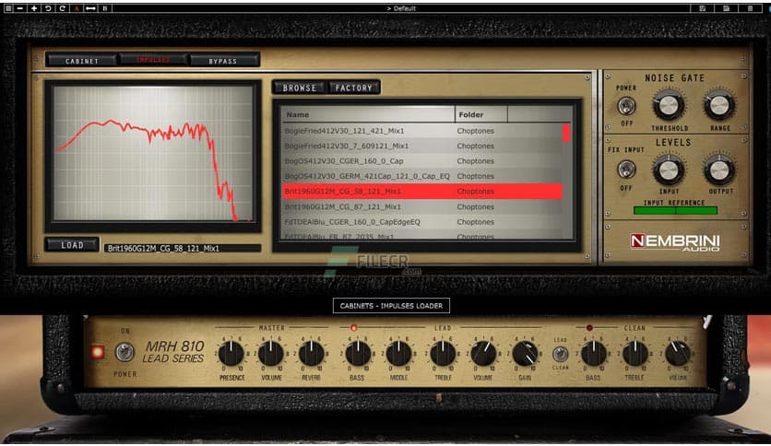Click the Clean VOLUME knob
Image resolution: width=771 pixels, height=446 pixels.
coord(678,354)
